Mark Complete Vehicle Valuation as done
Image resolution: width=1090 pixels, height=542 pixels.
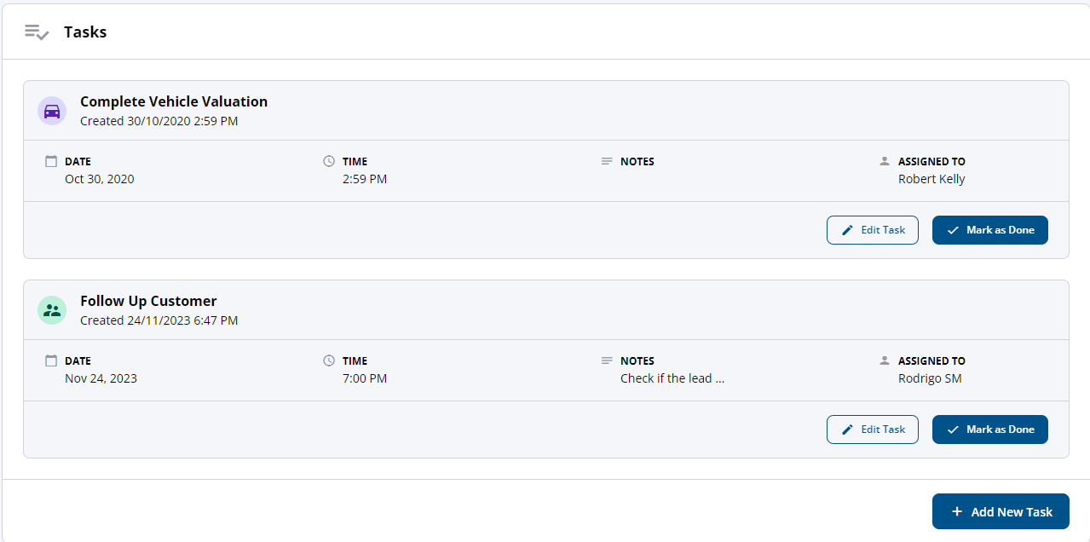pyautogui.click(x=990, y=230)
